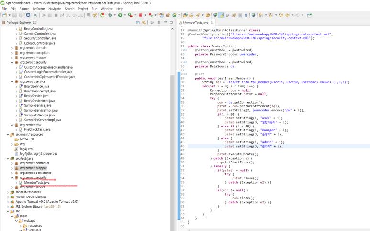The width and height of the screenshot is (370, 231).
Task: Click the Back navigation yellow arrow
Action: (287, 15)
